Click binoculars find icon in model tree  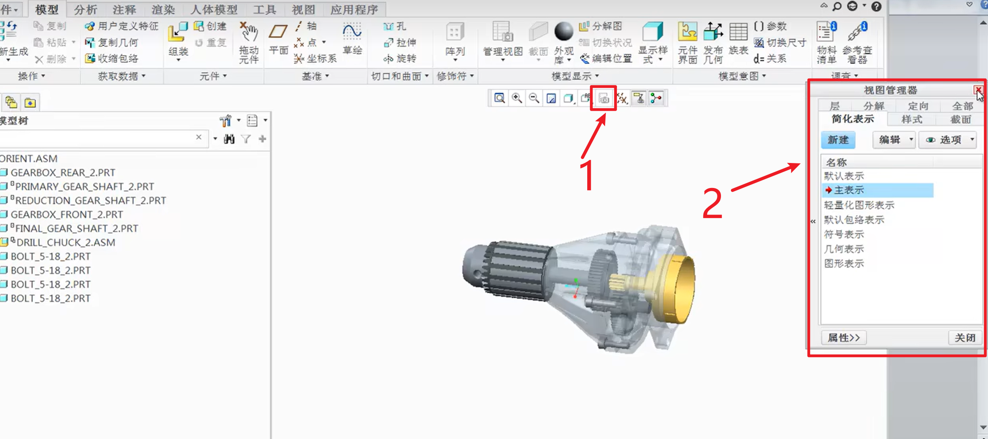coord(229,139)
